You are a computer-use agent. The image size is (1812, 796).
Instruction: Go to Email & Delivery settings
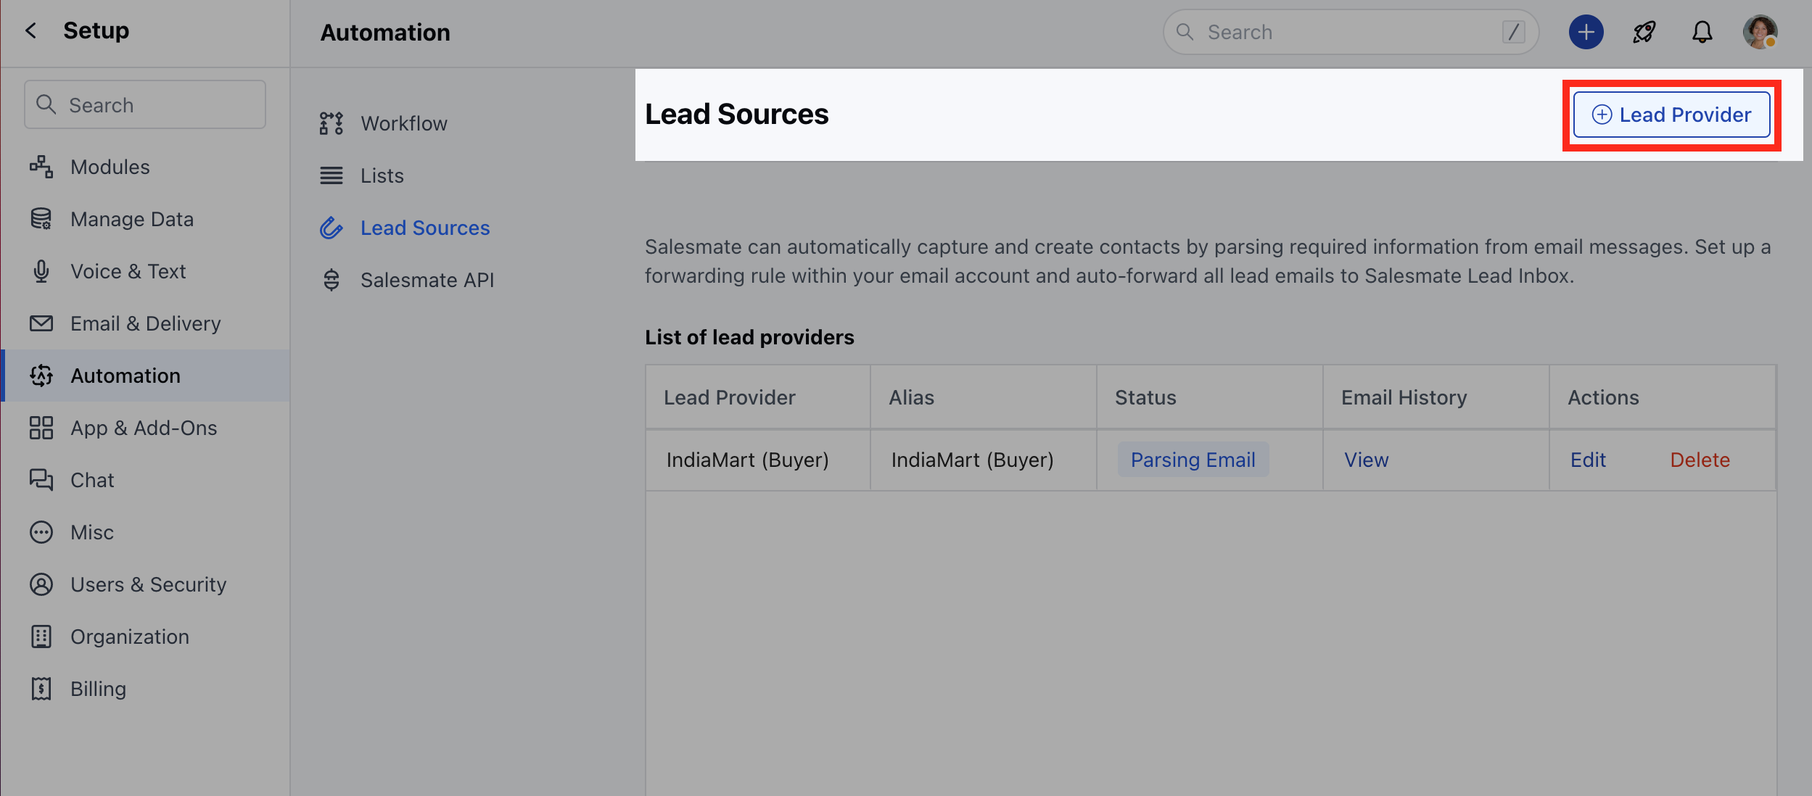click(x=145, y=323)
